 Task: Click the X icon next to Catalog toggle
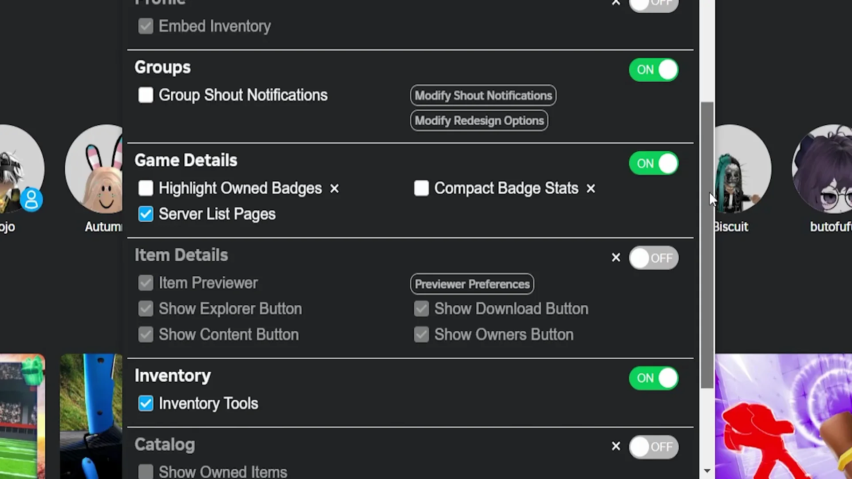pyautogui.click(x=616, y=446)
